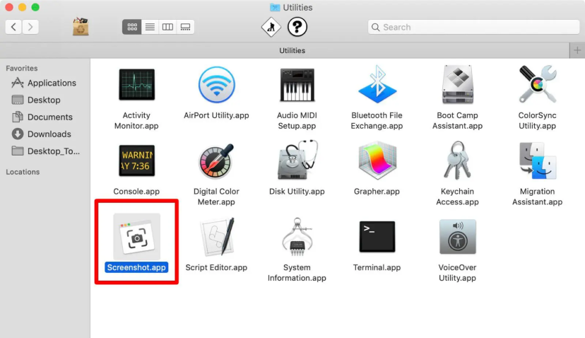
Task: Click the Locations sidebar heading
Action: click(x=23, y=172)
